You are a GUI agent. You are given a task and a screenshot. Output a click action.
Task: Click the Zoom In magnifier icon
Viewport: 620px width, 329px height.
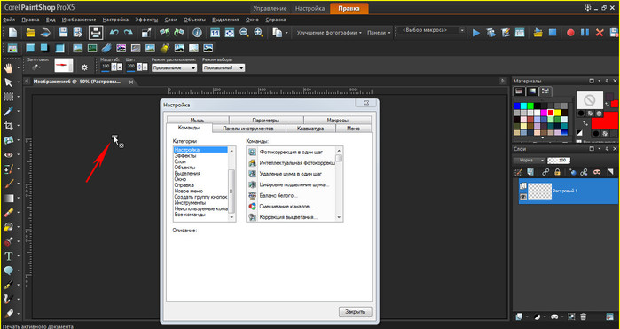tap(259, 33)
